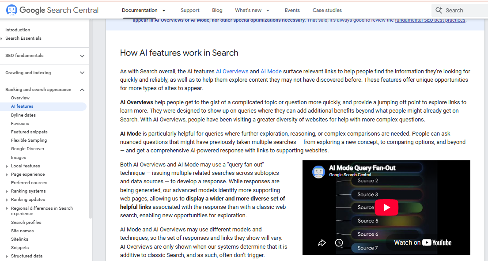Click the sidebar vertical scrollbar
The width and height of the screenshot is (488, 261).
(91, 118)
